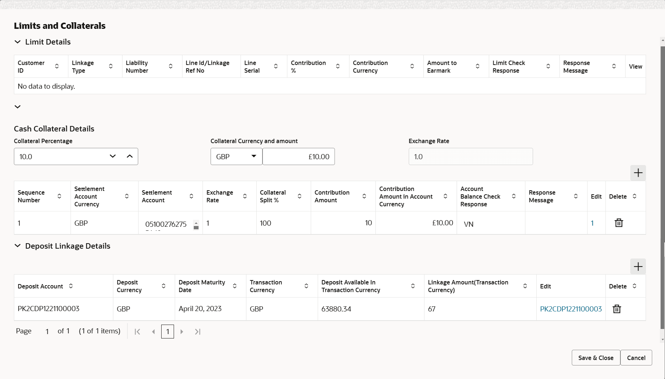Image resolution: width=665 pixels, height=379 pixels.
Task: Add a new cash collateral row
Action: pyautogui.click(x=638, y=173)
